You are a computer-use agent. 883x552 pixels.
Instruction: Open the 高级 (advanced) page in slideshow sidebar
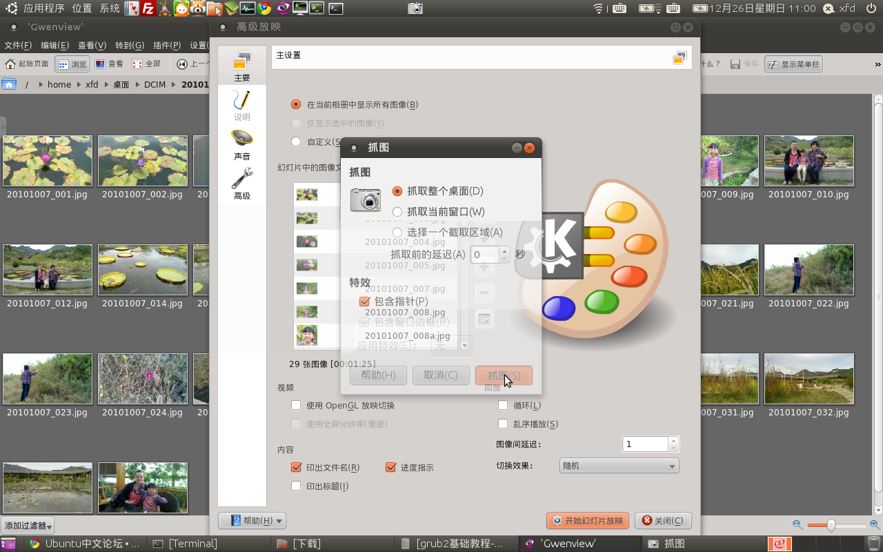[241, 184]
